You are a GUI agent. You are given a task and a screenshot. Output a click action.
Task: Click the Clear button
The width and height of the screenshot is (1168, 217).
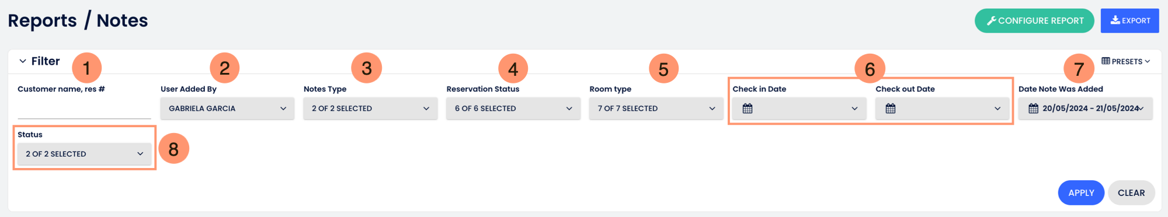tap(1131, 192)
